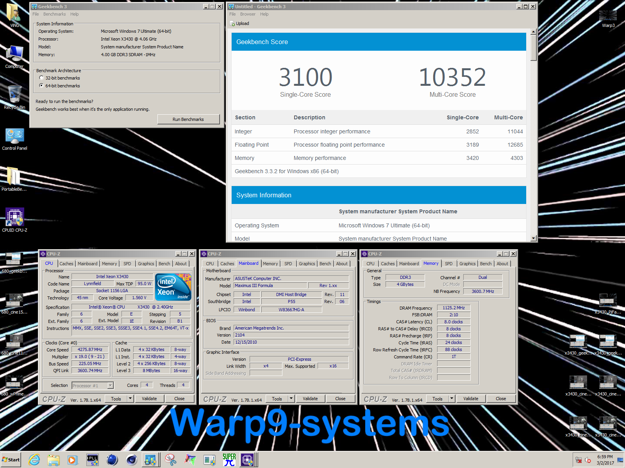Viewport: 625px width, 468px height.
Task: Open the Browser menu in Untitled Geekbench window
Action: (x=248, y=14)
